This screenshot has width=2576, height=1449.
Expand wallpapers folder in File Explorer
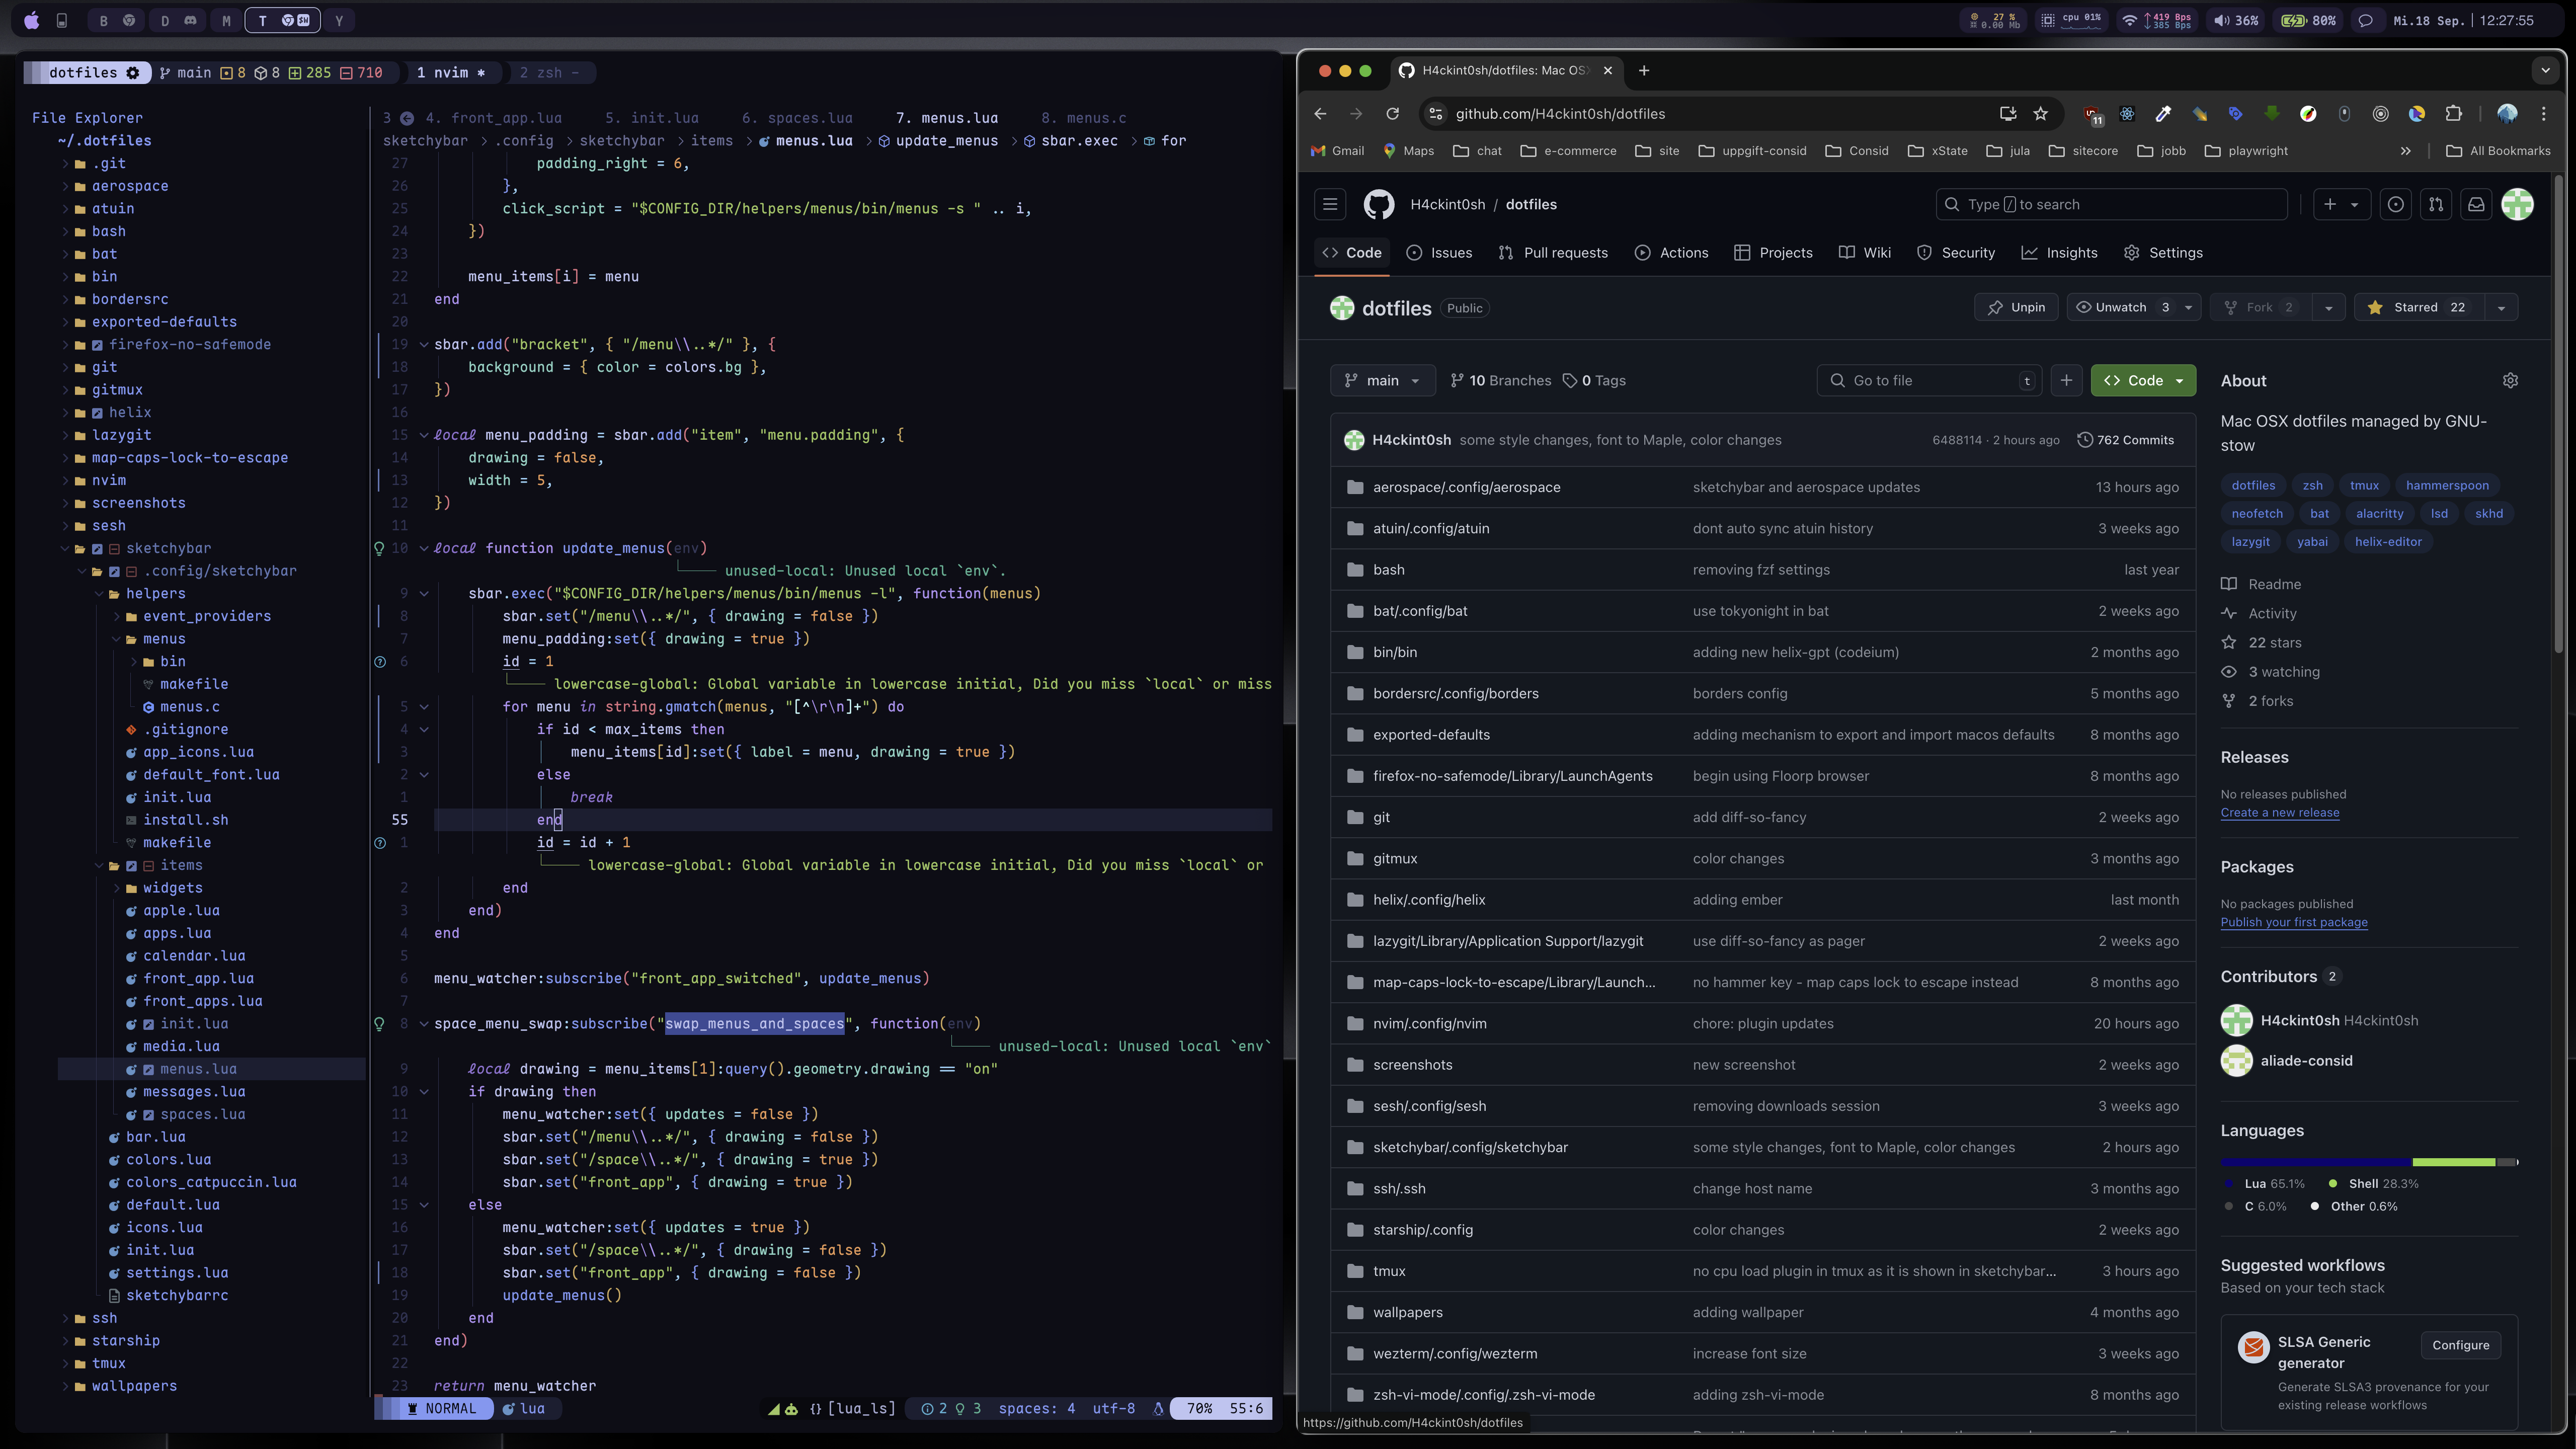[x=66, y=1386]
